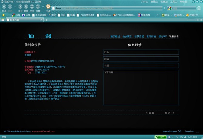
Task: Click into the 留言内容 message textarea
Action: pyautogui.click(x=141, y=88)
